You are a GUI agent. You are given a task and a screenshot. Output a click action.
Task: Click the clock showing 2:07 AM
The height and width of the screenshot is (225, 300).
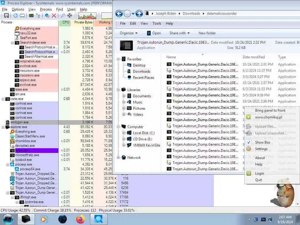(x=285, y=217)
